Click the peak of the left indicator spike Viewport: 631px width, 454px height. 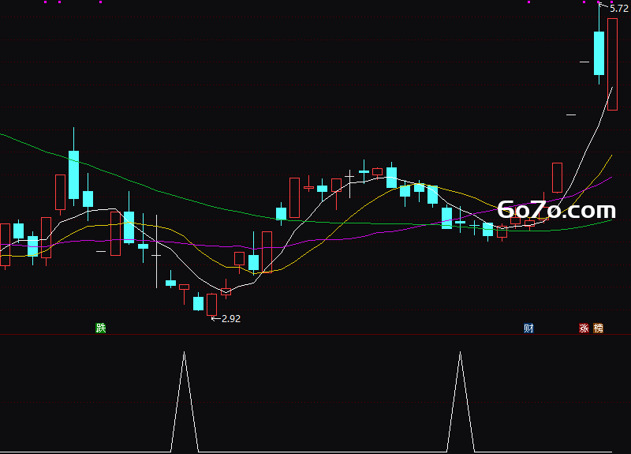click(185, 352)
